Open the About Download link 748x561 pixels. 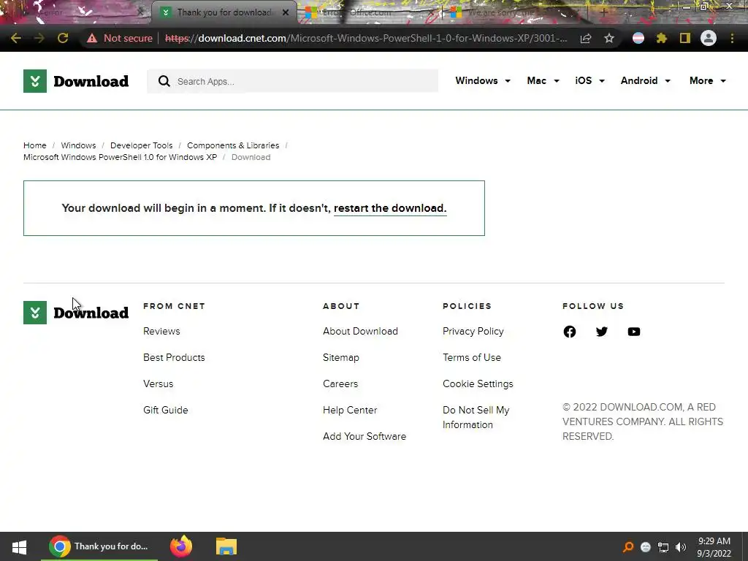pyautogui.click(x=360, y=331)
